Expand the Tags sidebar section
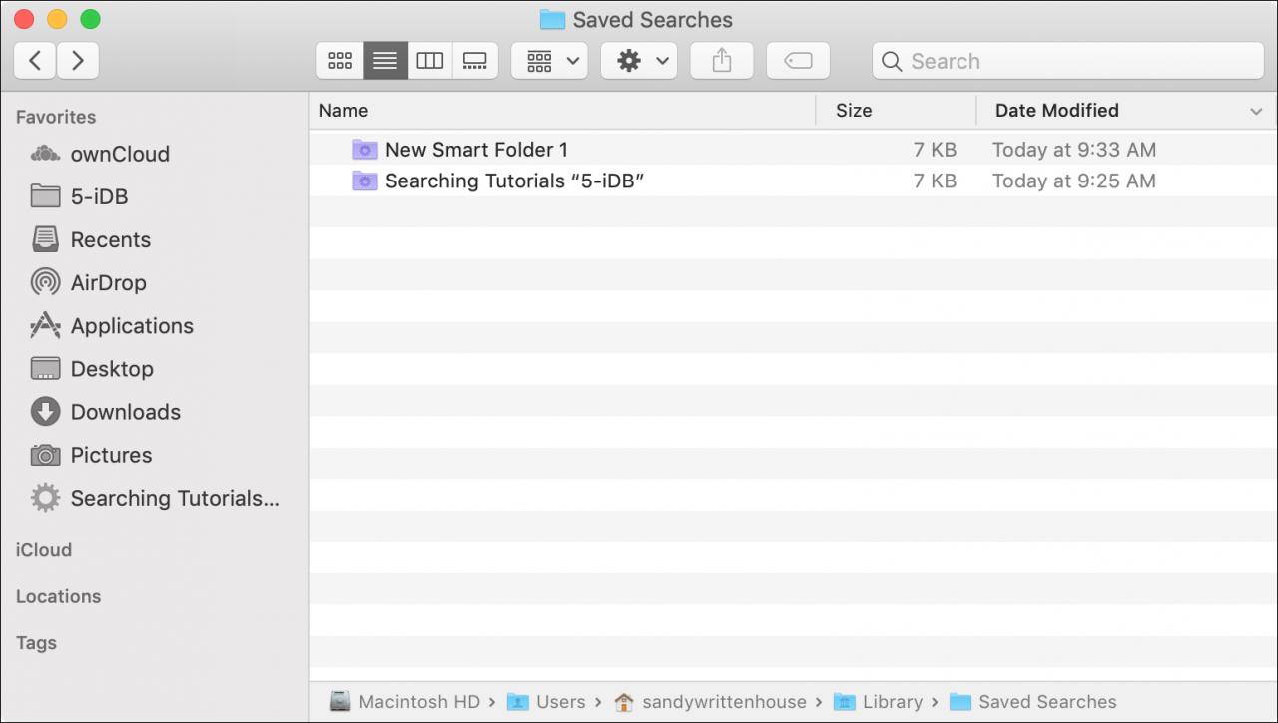The width and height of the screenshot is (1278, 723). tap(36, 643)
